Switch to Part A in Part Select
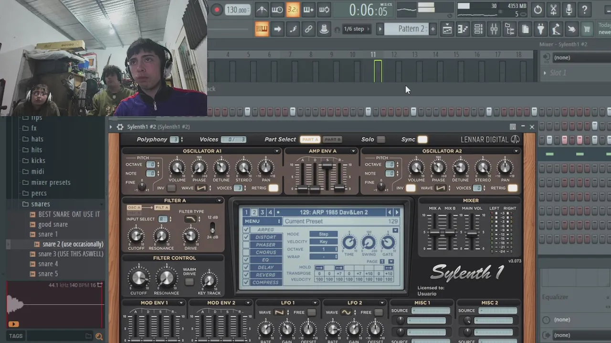Screen dimensions: 611x343 pos(310,140)
